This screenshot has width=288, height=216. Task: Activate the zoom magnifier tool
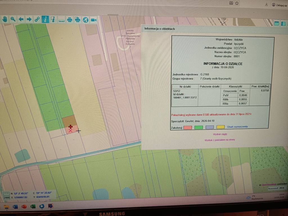pos(13,19)
